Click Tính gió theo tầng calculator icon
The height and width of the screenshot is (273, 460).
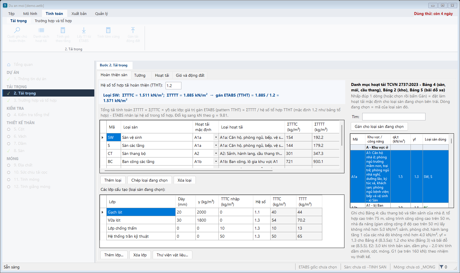click(63, 30)
